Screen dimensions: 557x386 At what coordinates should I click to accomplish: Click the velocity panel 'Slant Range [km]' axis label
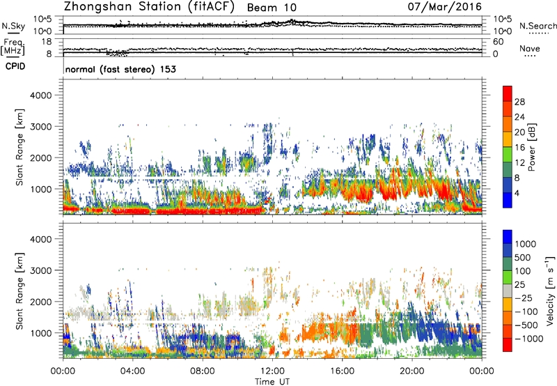[19, 291]
